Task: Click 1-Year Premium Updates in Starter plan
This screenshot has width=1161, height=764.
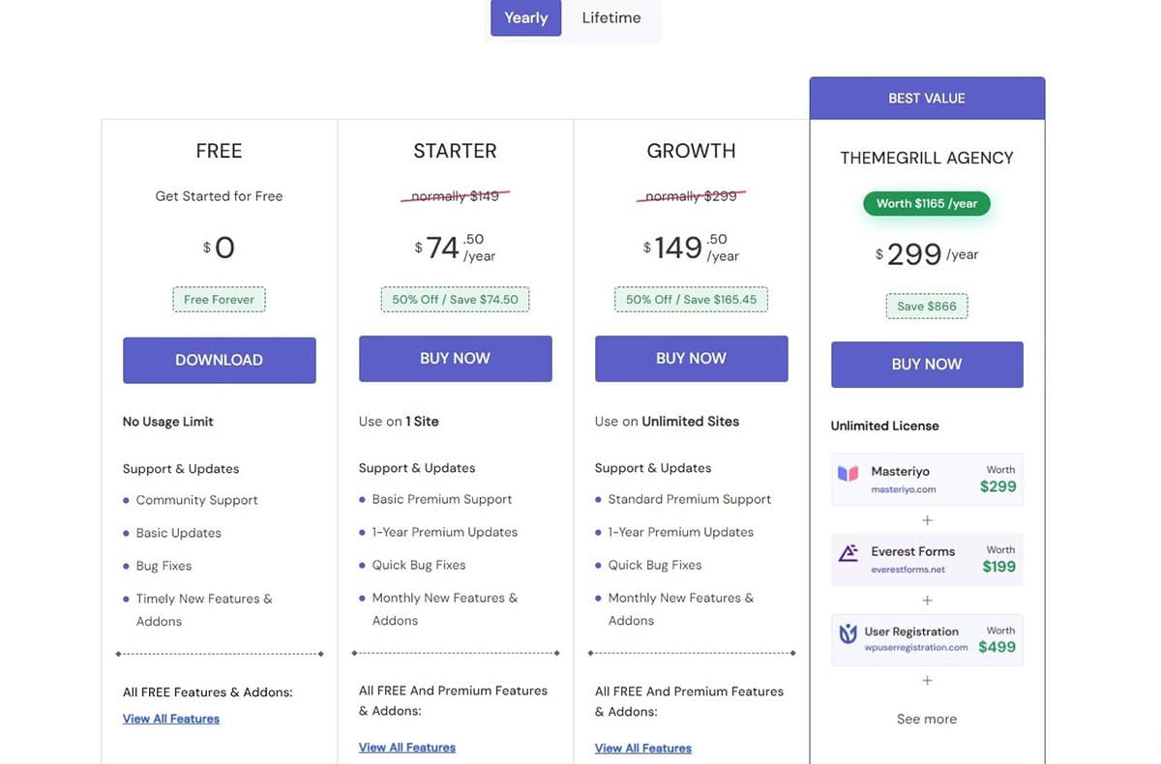Action: 445,532
